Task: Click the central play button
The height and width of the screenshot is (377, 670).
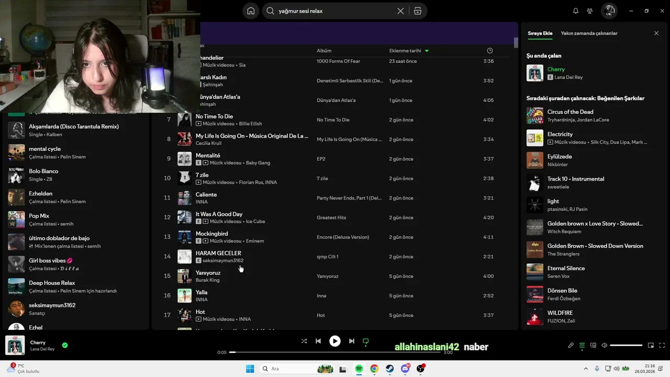Action: (x=335, y=341)
